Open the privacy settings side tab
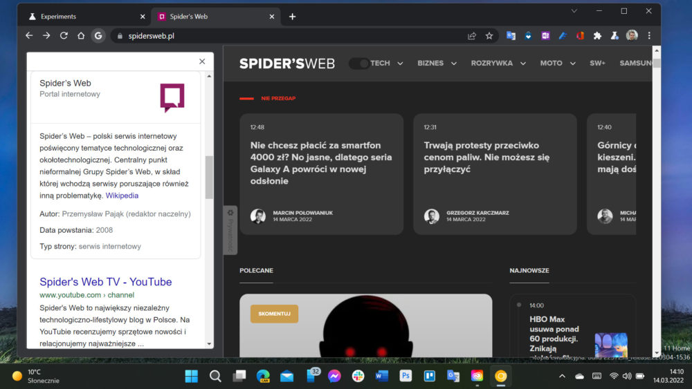The image size is (692, 389). tap(230, 230)
